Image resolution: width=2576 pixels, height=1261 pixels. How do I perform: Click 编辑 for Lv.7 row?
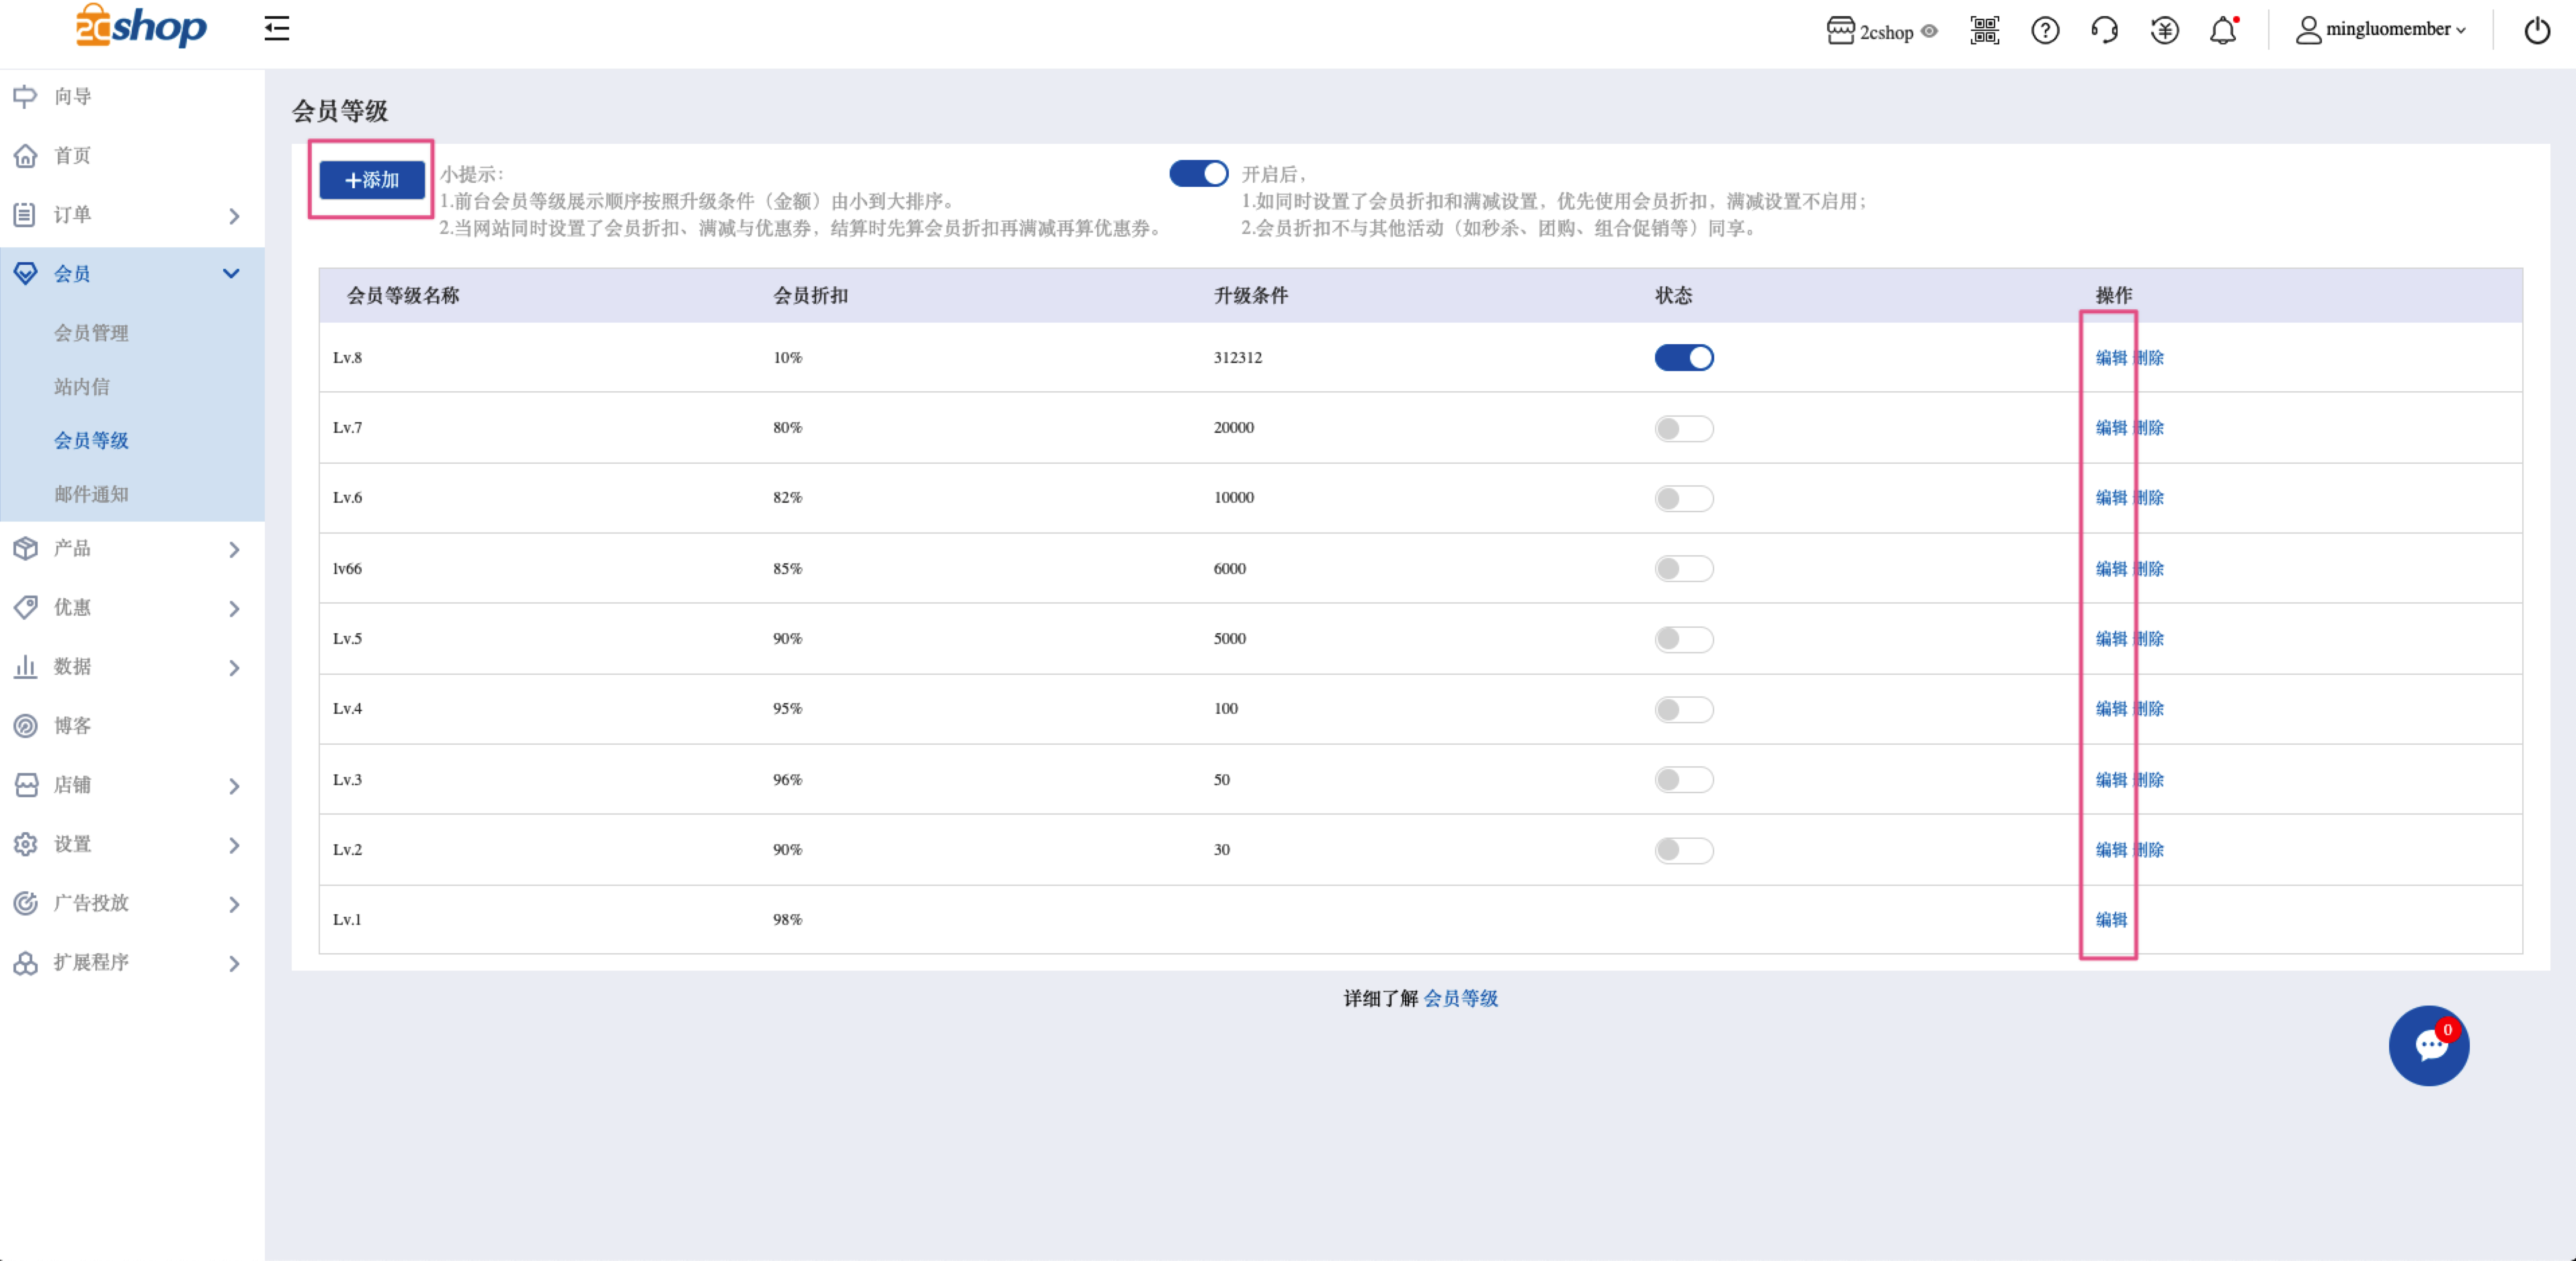[2111, 428]
